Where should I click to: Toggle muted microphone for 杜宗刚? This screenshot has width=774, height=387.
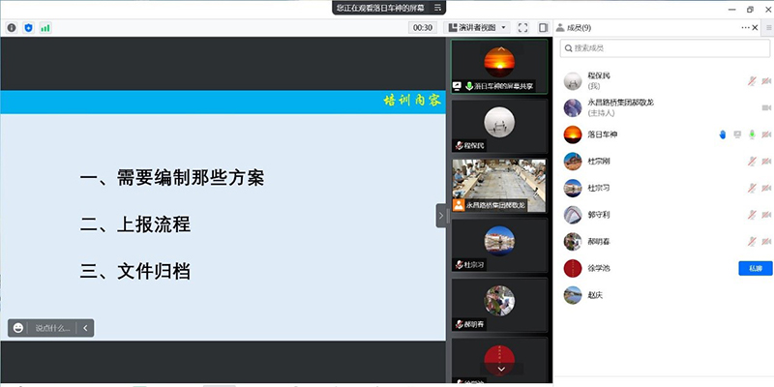click(752, 161)
